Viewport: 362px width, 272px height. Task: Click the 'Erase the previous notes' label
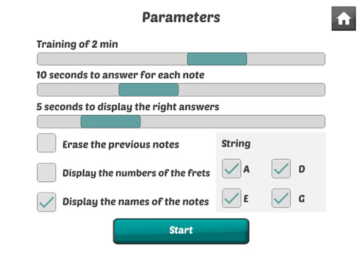pos(121,144)
